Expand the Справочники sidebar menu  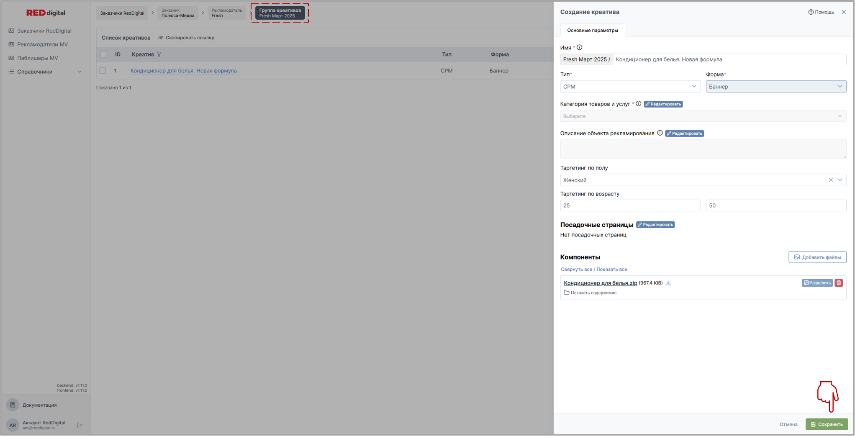(45, 72)
